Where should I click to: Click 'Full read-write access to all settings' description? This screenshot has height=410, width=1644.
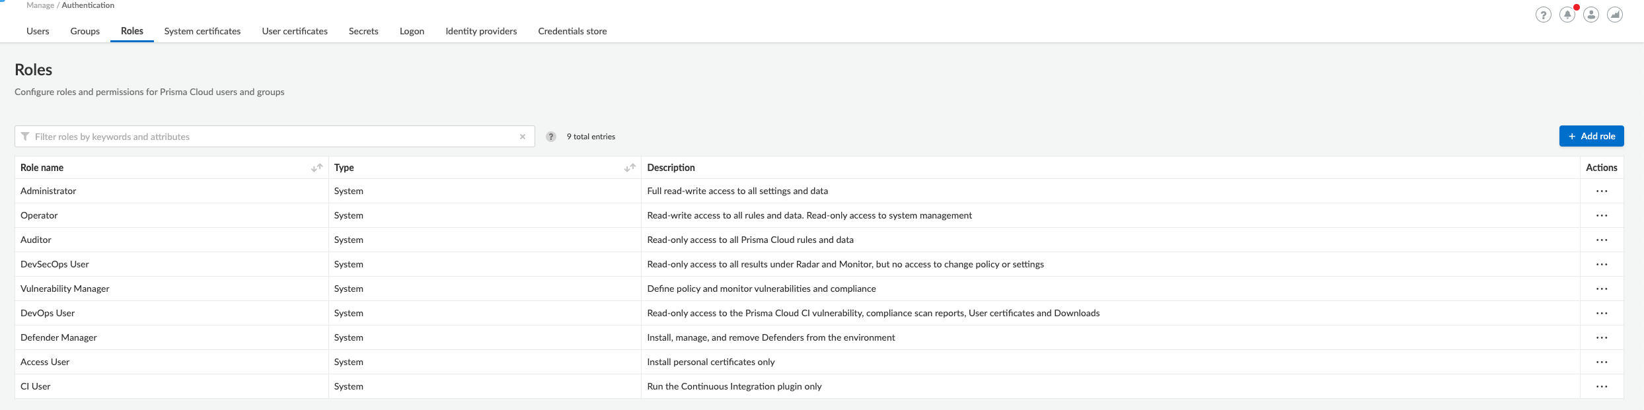pyautogui.click(x=737, y=191)
